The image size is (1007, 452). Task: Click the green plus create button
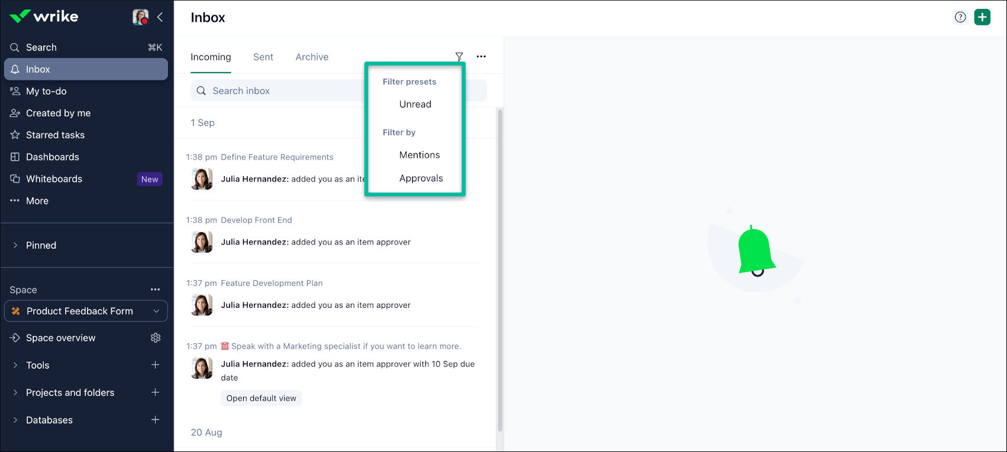tap(982, 17)
